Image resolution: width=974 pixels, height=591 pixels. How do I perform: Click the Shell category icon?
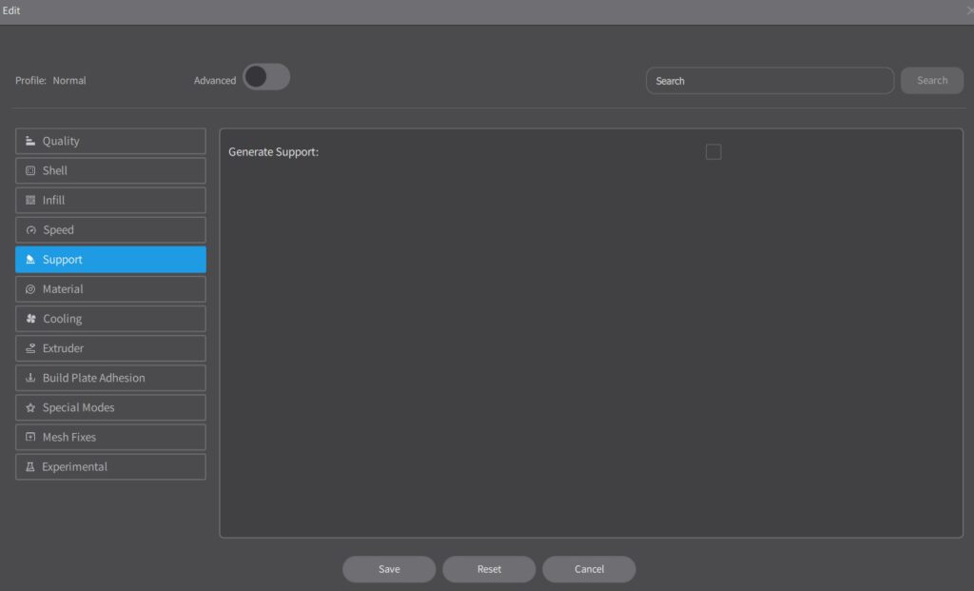[x=30, y=170]
